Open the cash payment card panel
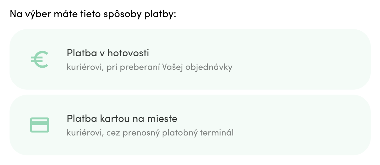 pyautogui.click(x=190, y=59)
